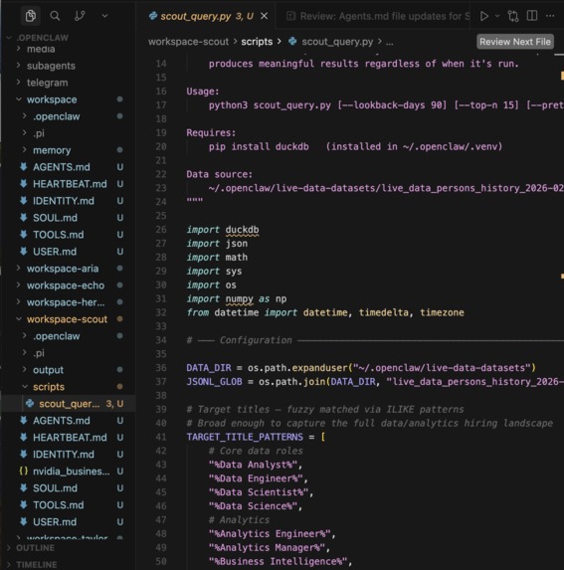Open the Explorer view icon
564x570 pixels.
tap(31, 16)
